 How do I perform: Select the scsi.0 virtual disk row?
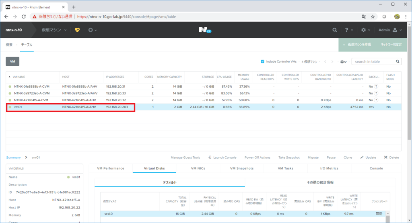[243, 214]
